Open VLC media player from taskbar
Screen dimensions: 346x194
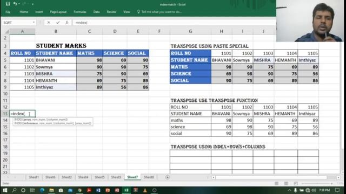tap(145, 190)
